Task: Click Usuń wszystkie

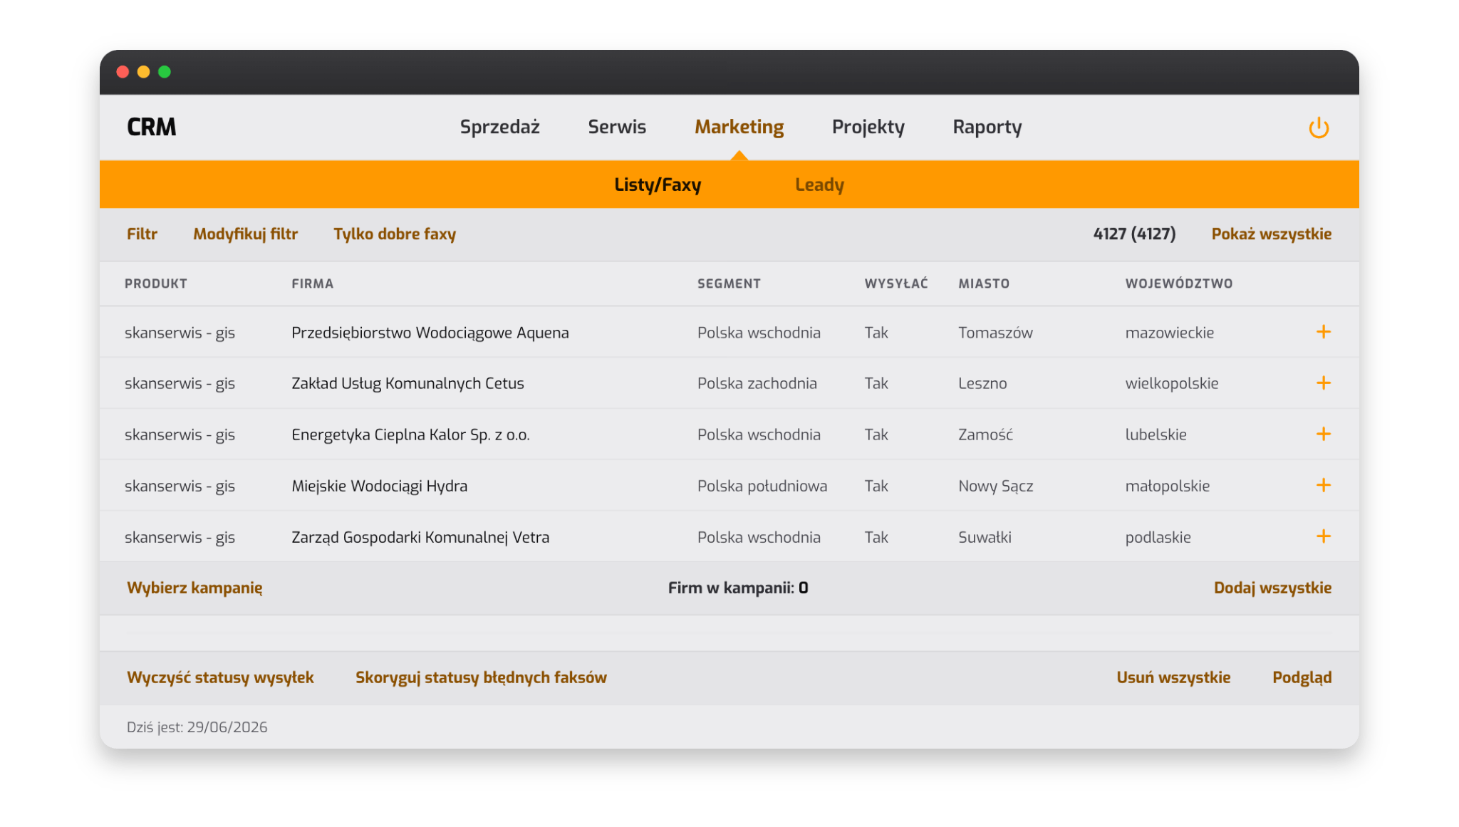Action: coord(1173,677)
